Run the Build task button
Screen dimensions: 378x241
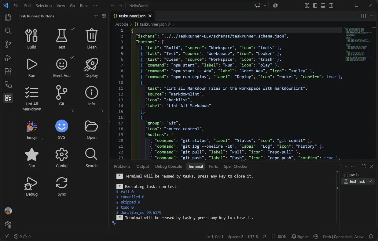(x=32, y=38)
